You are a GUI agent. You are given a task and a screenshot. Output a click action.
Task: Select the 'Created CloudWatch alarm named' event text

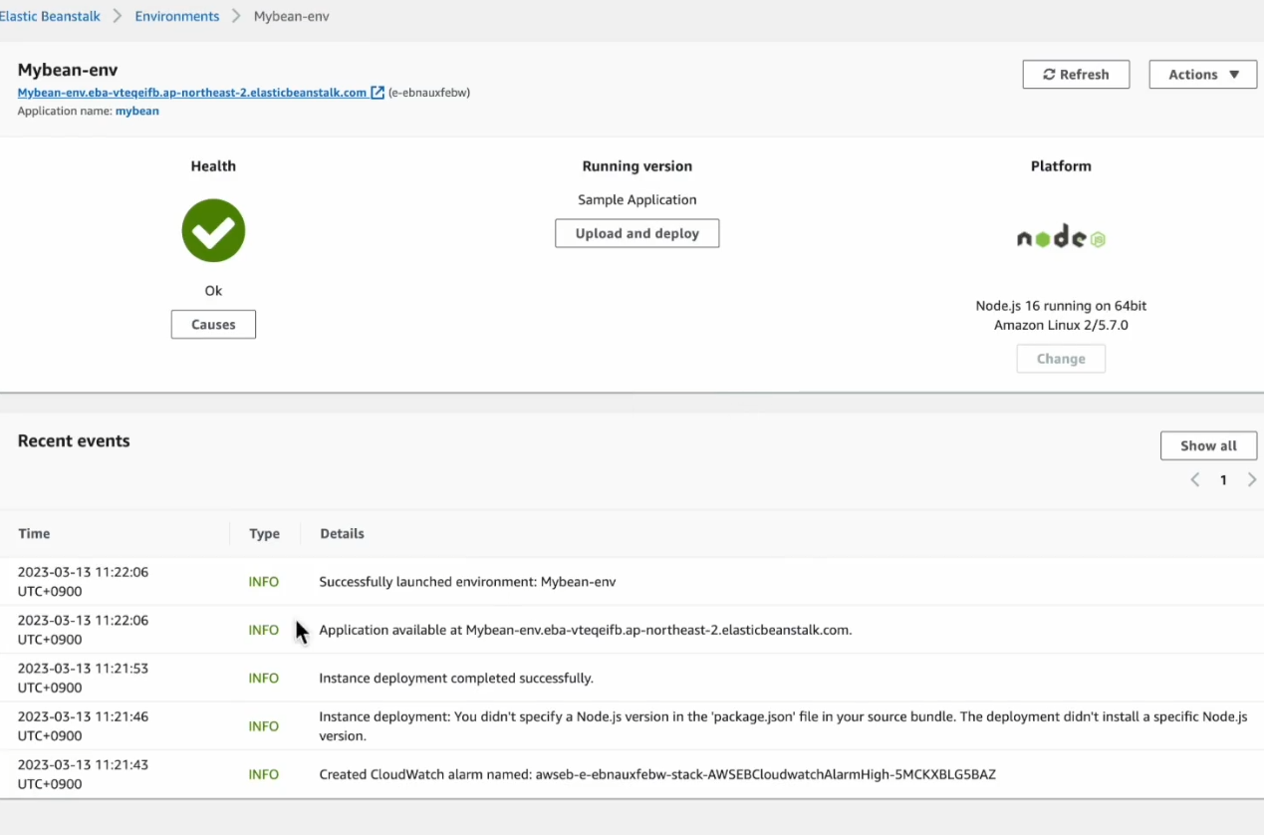[657, 774]
